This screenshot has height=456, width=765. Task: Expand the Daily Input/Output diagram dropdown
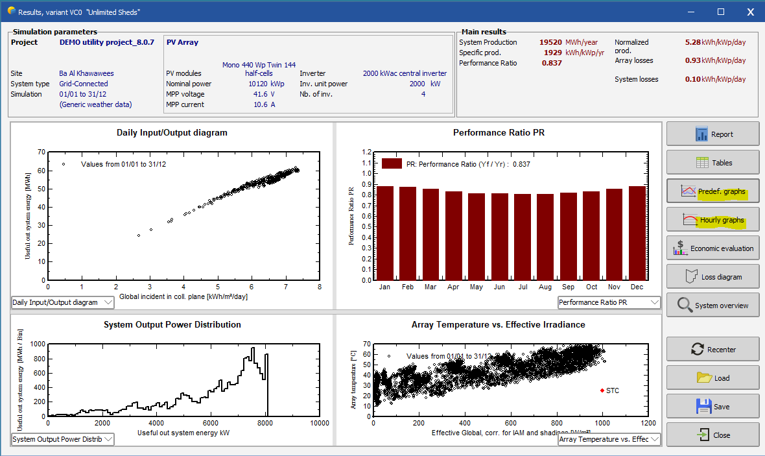63,302
